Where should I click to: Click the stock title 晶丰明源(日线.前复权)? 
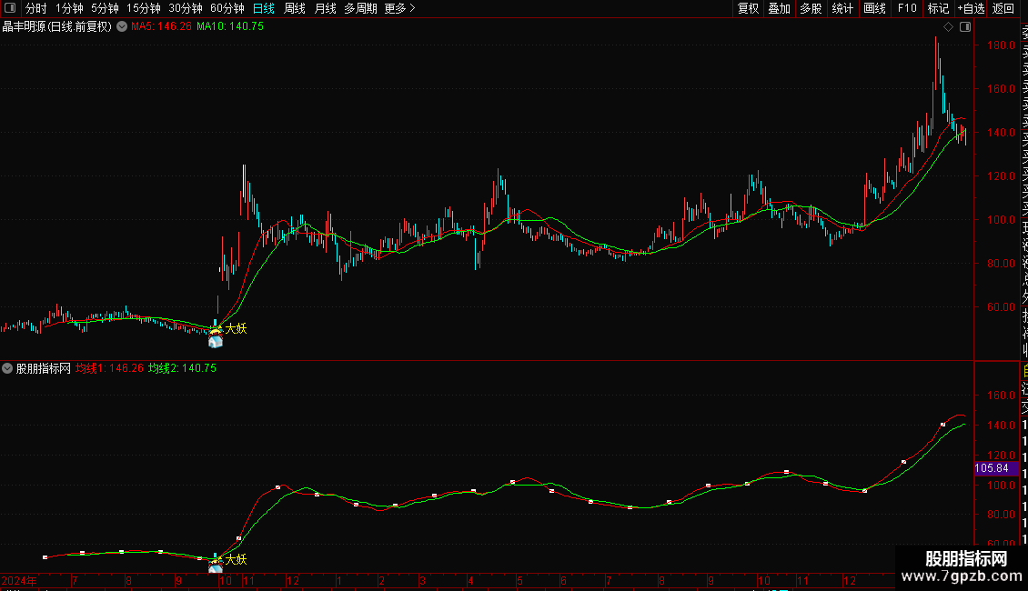(57, 27)
